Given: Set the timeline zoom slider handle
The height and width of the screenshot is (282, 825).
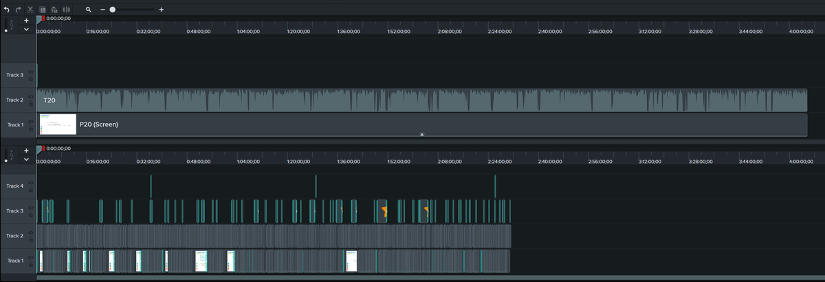Looking at the screenshot, I should (113, 10).
